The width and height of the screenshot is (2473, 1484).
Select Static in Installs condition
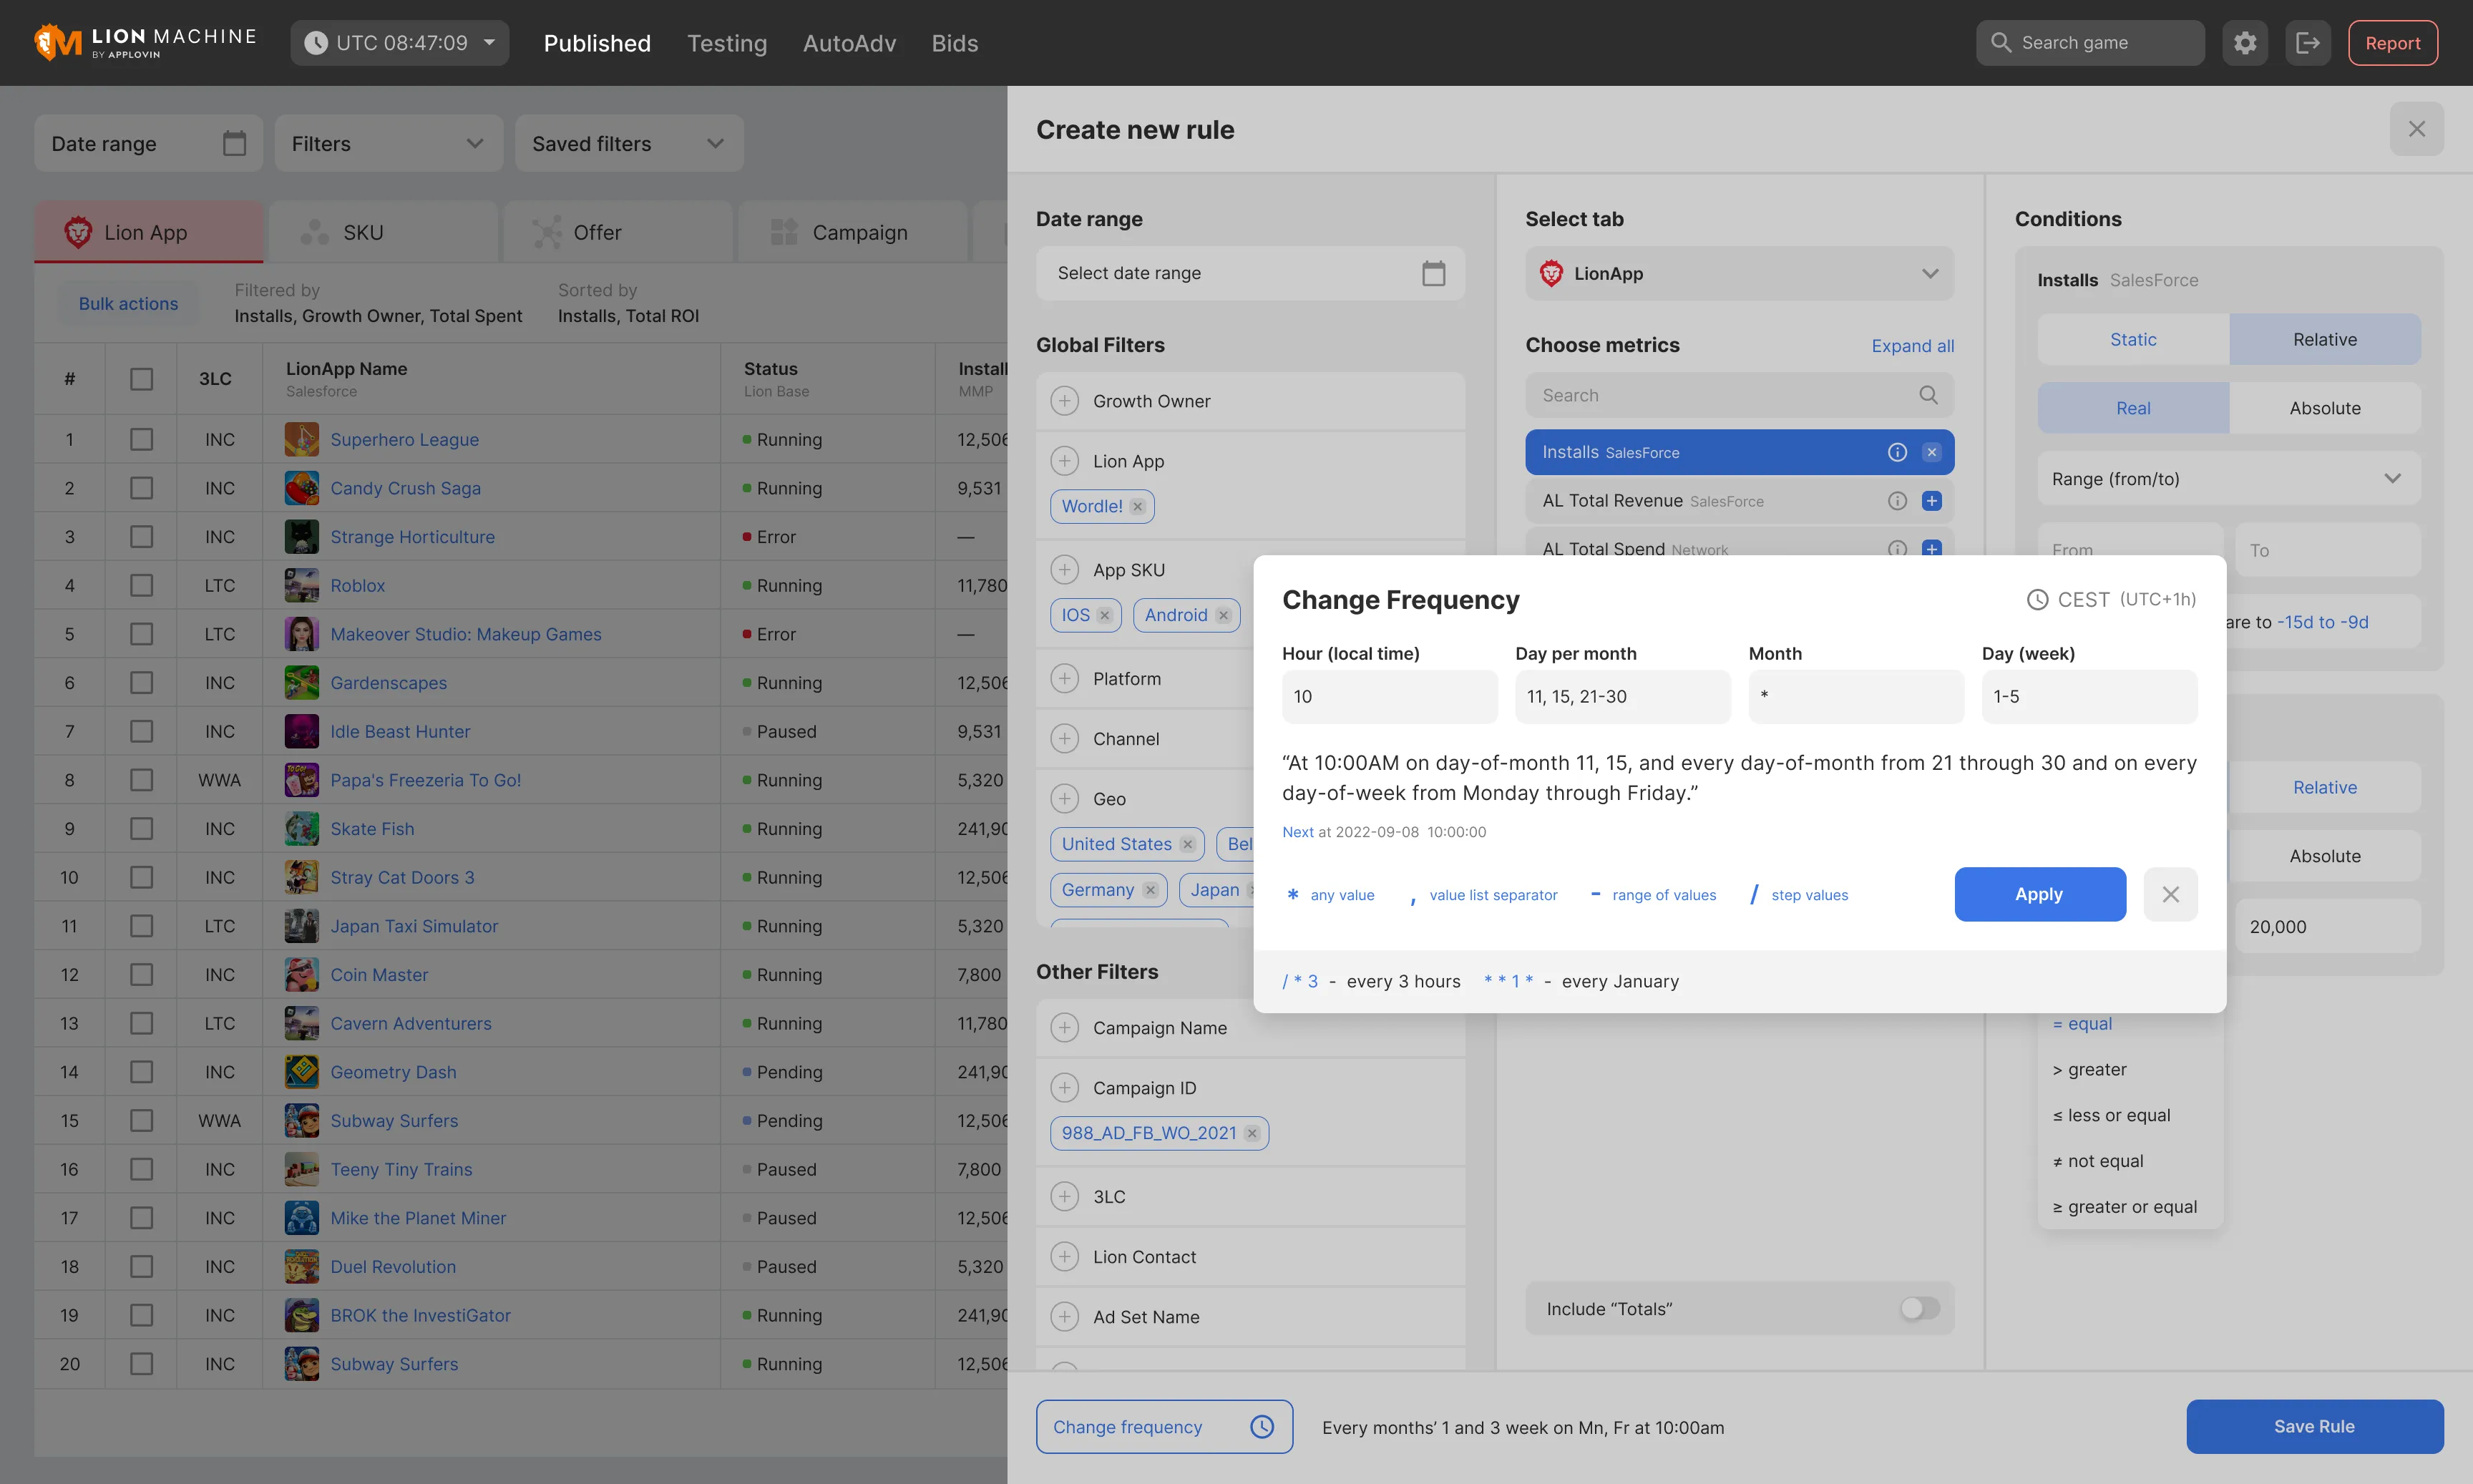(x=2133, y=339)
